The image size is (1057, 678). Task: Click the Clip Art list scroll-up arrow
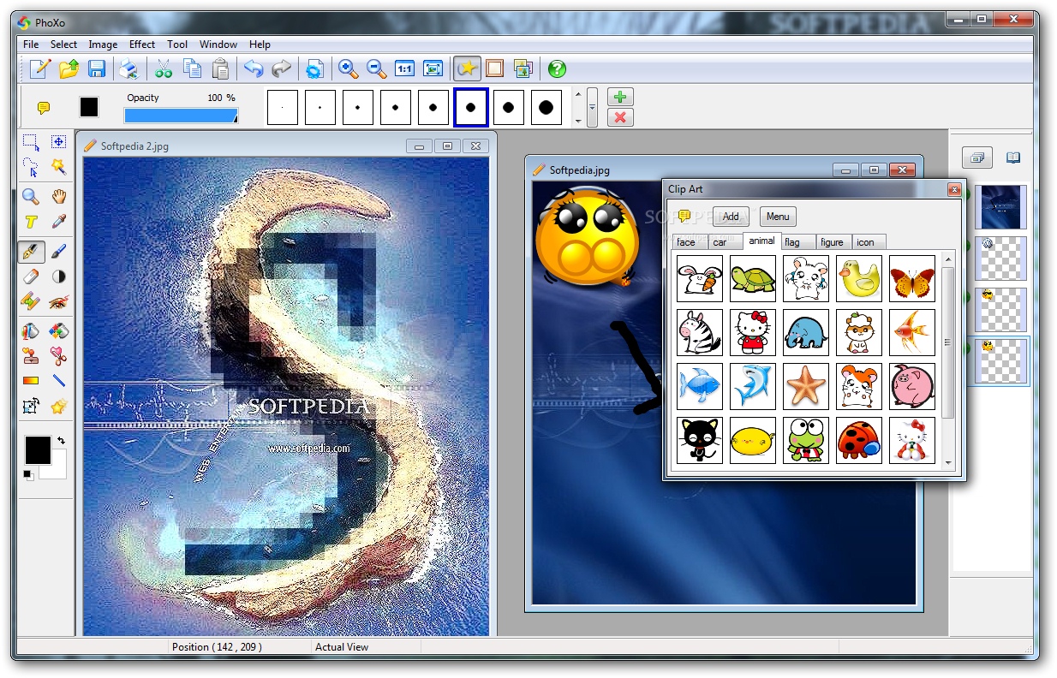[948, 258]
